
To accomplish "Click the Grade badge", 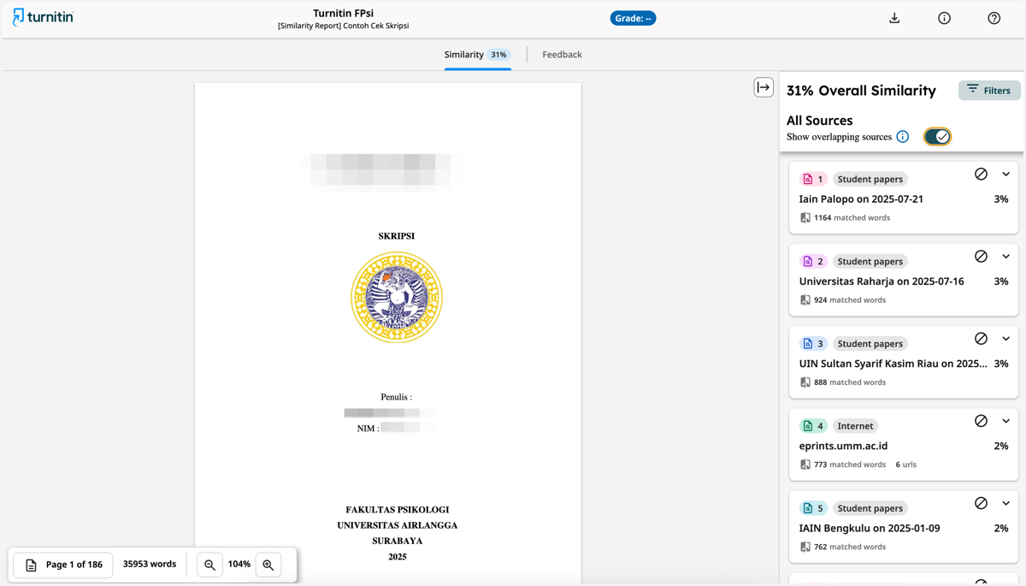I will point(633,18).
